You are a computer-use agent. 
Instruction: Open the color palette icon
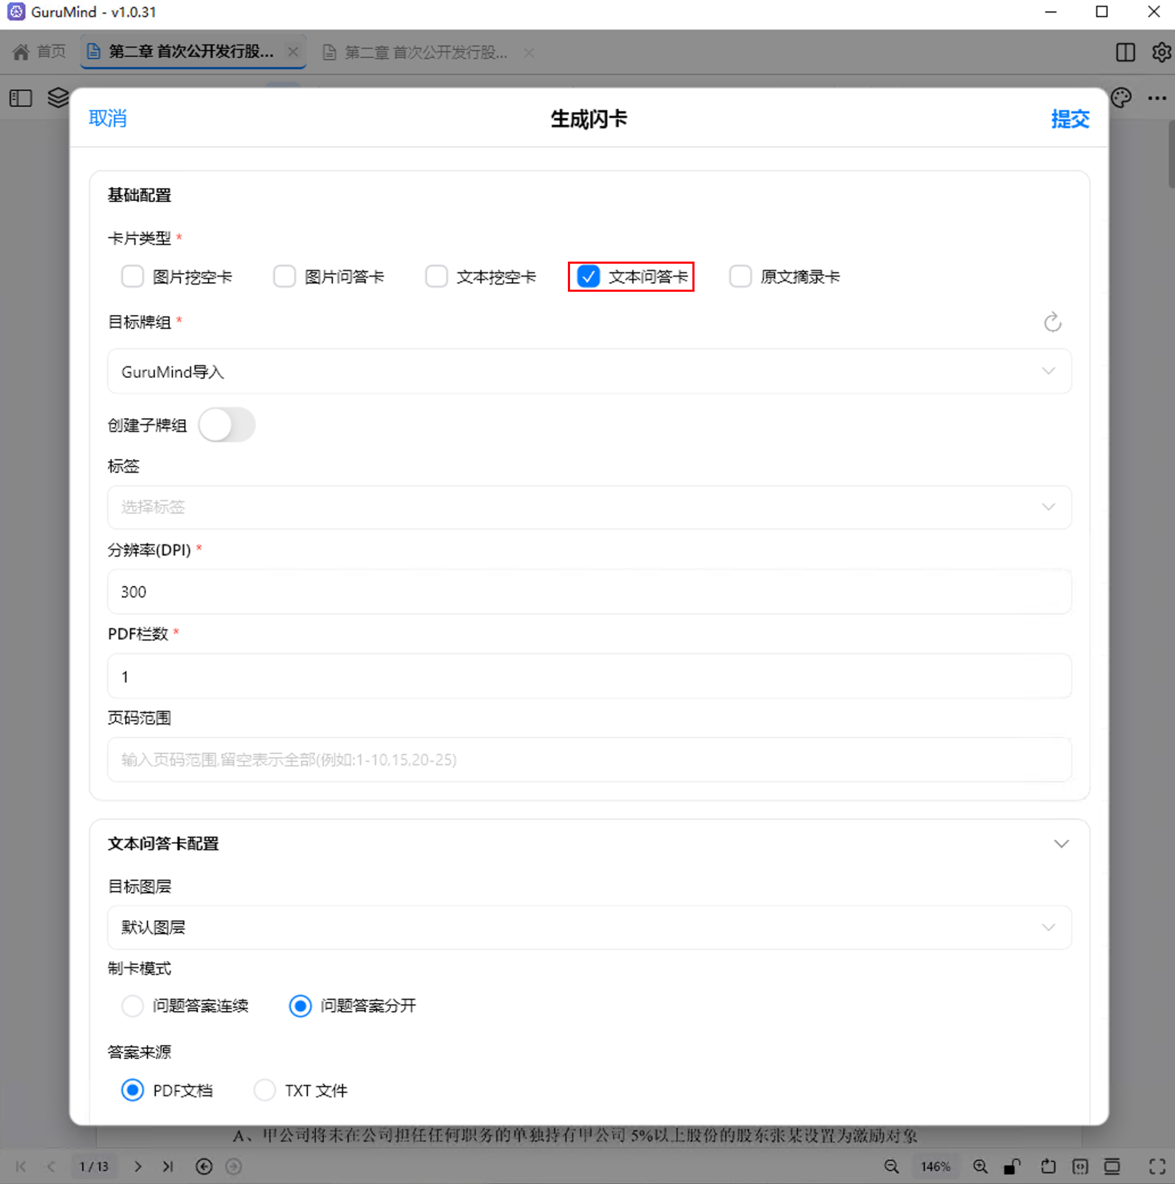pos(1121,98)
